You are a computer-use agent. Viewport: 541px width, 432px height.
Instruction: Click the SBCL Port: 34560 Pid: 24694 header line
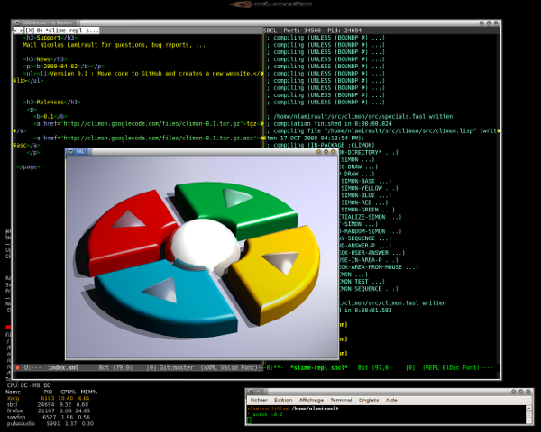pyautogui.click(x=313, y=31)
